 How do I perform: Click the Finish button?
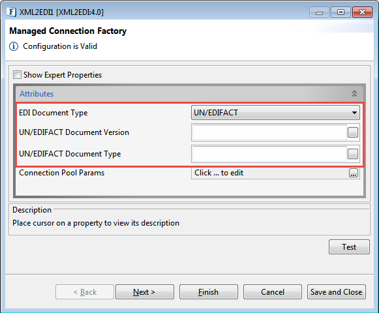coord(208,292)
